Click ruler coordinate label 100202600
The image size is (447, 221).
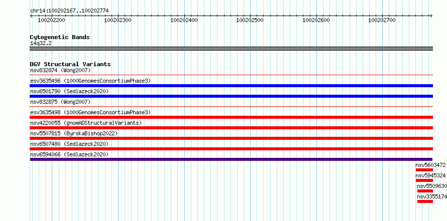(316, 20)
